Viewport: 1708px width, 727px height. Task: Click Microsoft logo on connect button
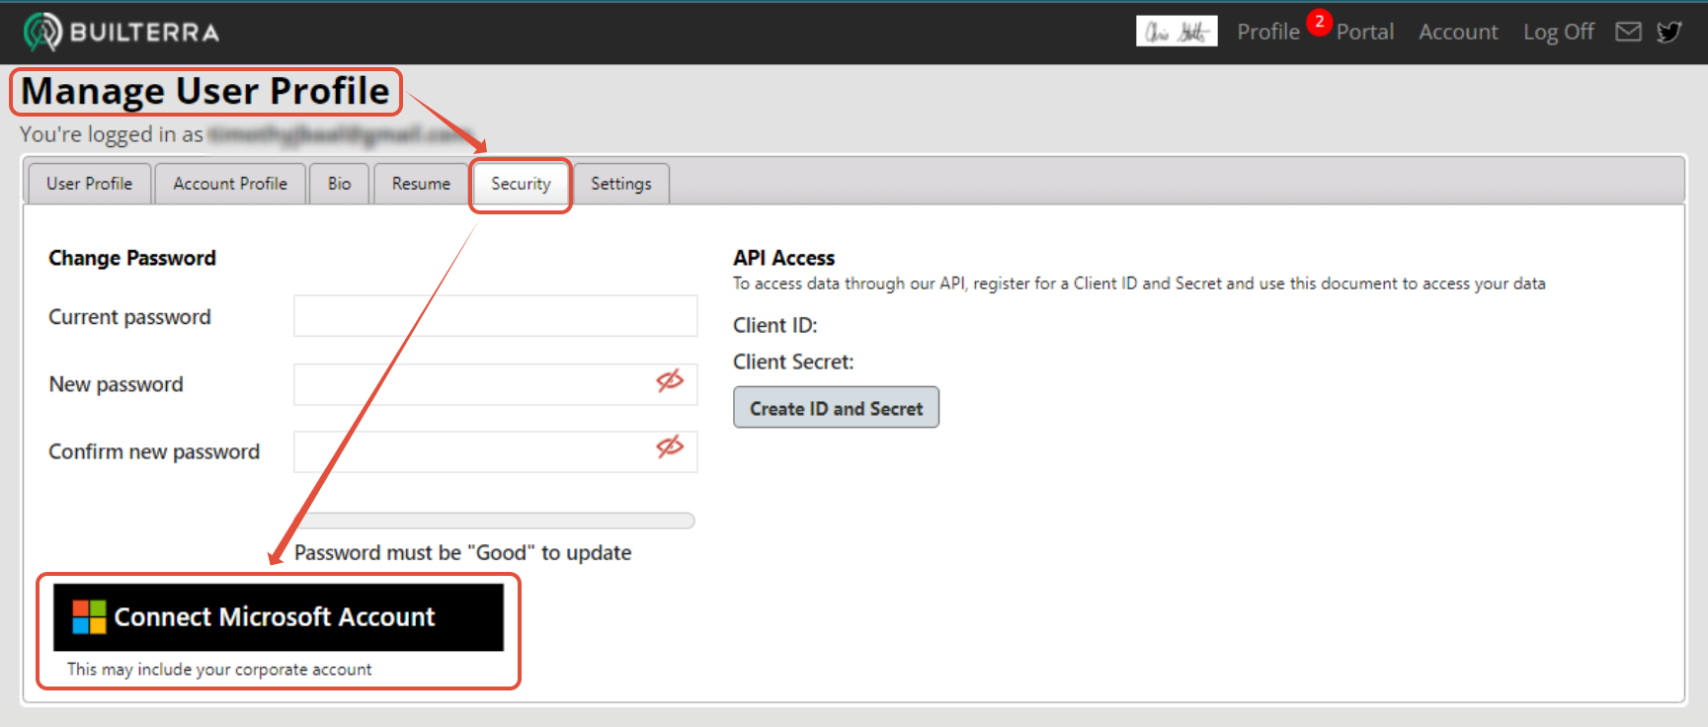[x=89, y=617]
